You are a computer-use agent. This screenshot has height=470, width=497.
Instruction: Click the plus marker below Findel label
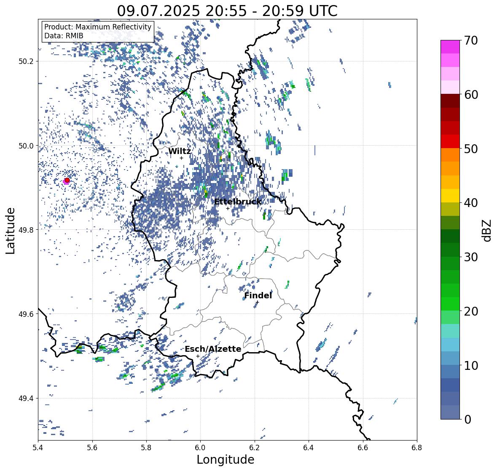click(257, 303)
